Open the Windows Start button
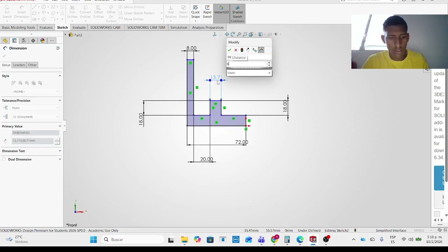448x252 pixels. click(93, 240)
